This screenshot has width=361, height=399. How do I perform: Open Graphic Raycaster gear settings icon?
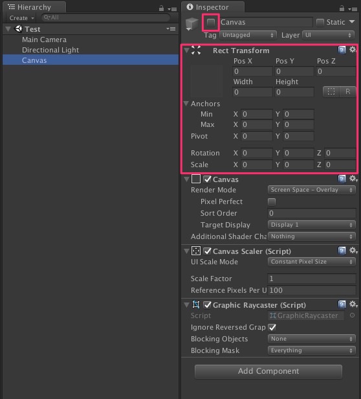(x=353, y=304)
